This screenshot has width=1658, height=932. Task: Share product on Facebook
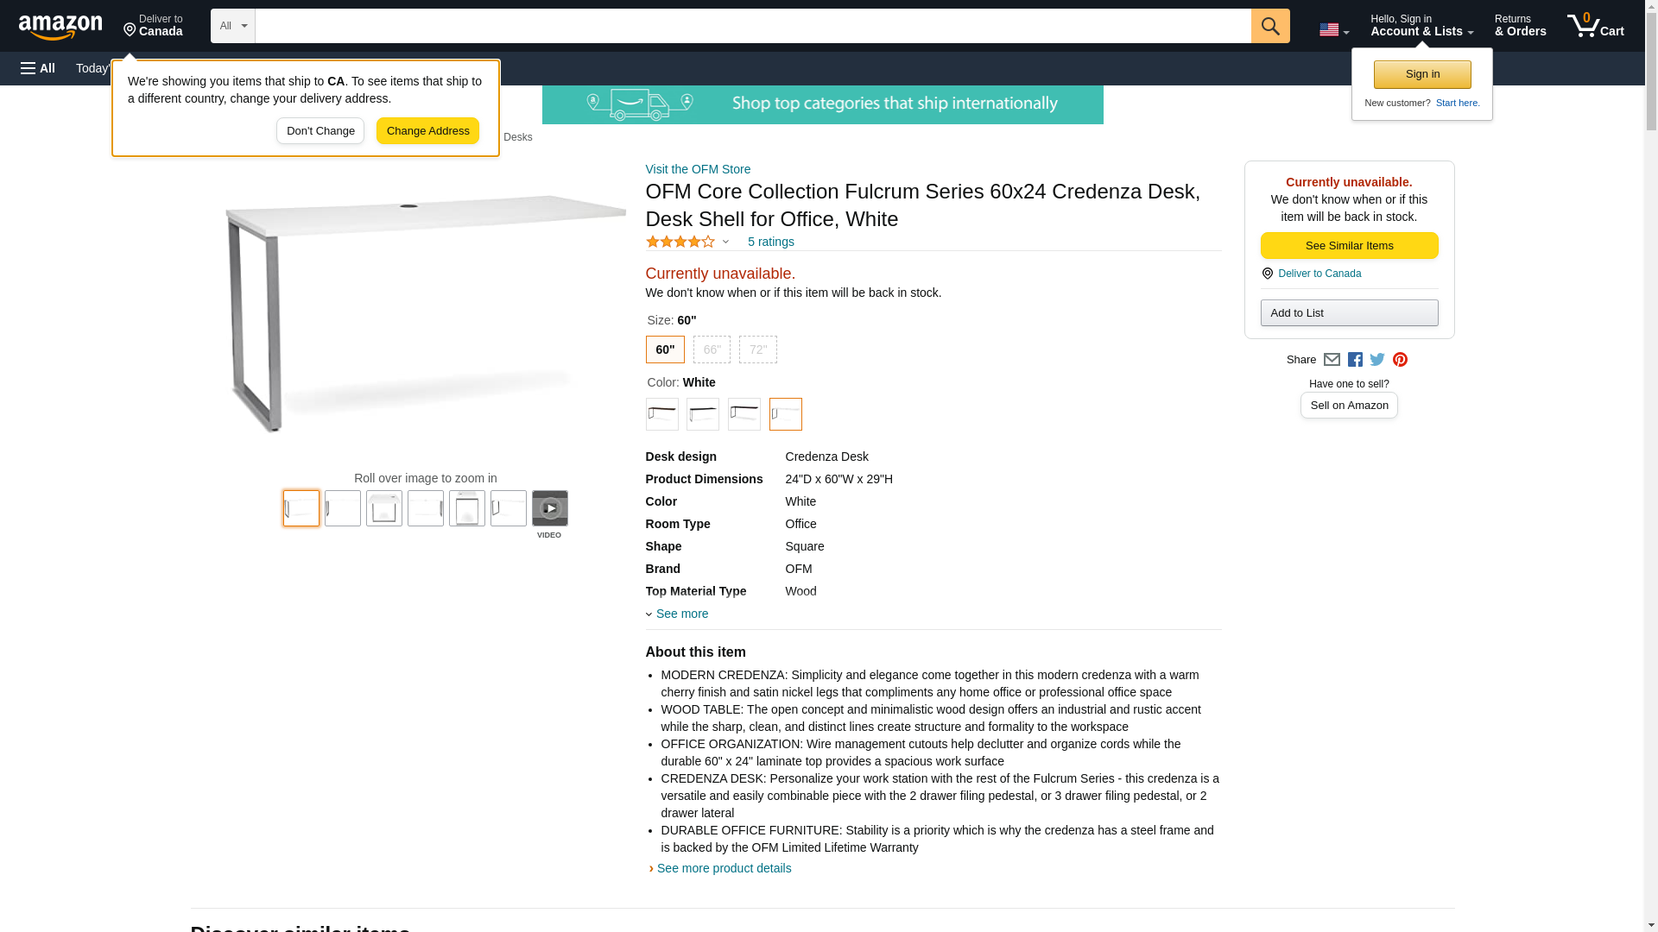[x=1355, y=360]
